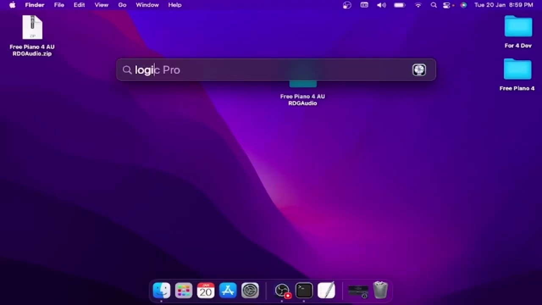
Task: Click the minimized window thumbnail in Dock
Action: (358, 291)
